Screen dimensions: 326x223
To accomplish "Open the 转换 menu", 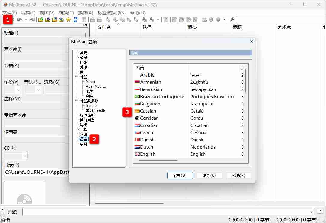I will point(66,13).
